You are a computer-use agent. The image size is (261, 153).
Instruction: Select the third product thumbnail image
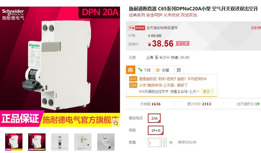click(60, 142)
